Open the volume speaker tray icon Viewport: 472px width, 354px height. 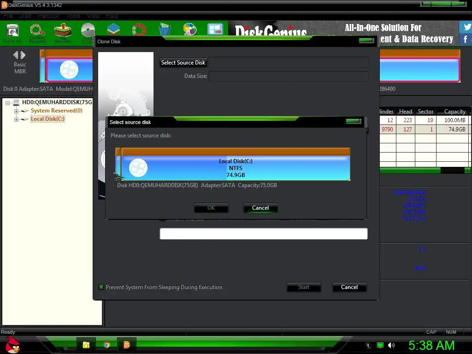pyautogui.click(x=391, y=346)
